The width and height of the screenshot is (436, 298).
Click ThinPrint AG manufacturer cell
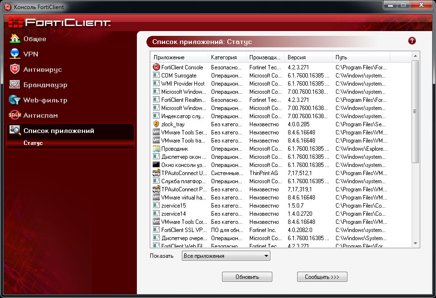pos(264,173)
